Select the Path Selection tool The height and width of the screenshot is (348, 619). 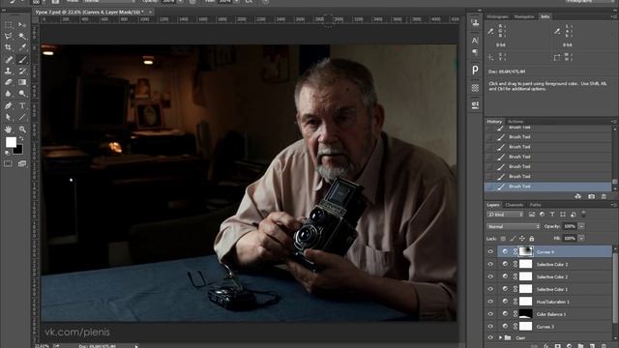(x=9, y=117)
